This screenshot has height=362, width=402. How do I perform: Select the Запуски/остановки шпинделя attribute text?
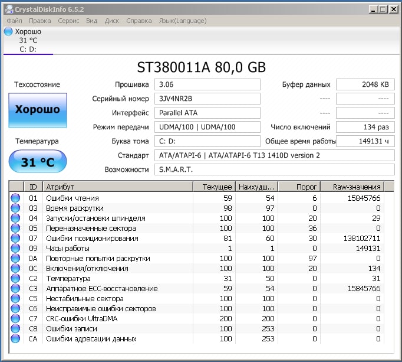click(95, 218)
